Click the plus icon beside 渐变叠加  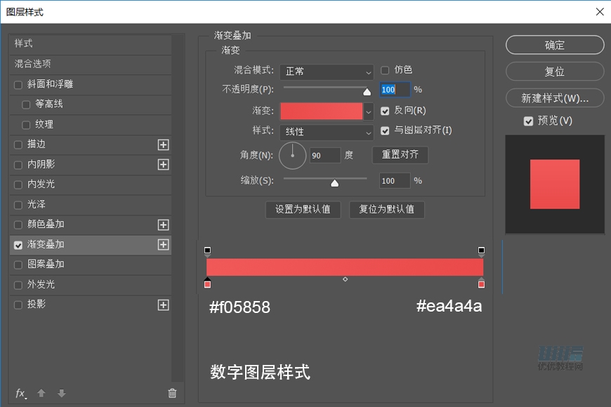163,245
